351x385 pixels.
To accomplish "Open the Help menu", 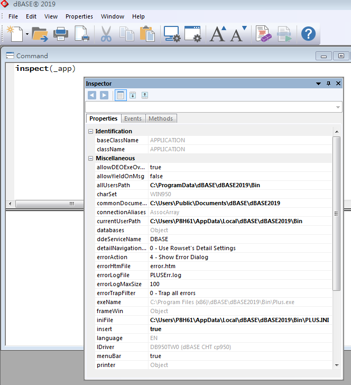I will coord(138,16).
